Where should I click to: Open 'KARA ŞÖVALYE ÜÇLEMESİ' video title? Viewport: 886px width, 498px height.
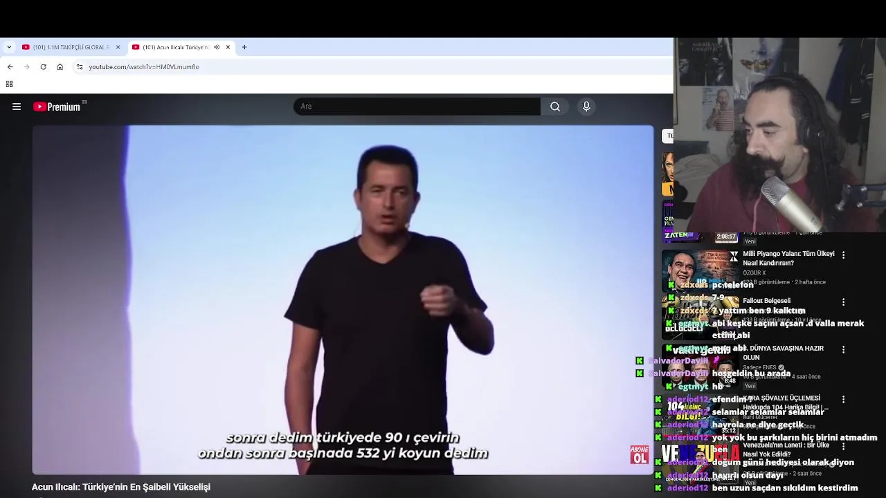(786, 403)
